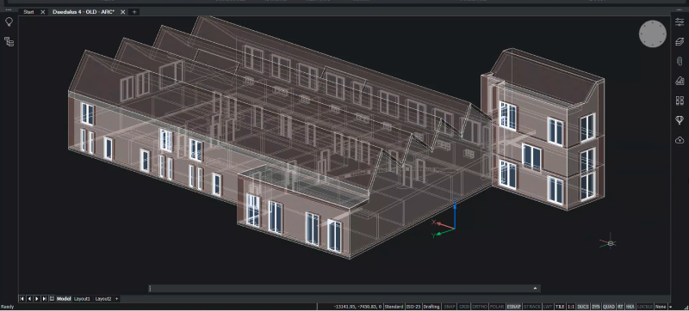Change the ISO-25 dimension style field

point(413,307)
